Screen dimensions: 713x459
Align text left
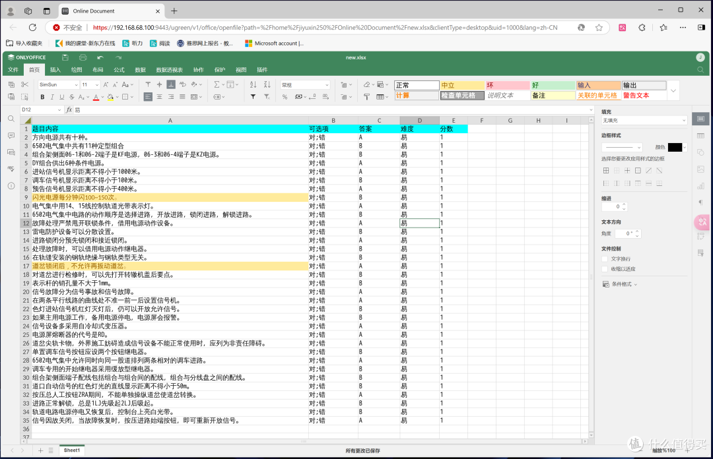tap(148, 97)
